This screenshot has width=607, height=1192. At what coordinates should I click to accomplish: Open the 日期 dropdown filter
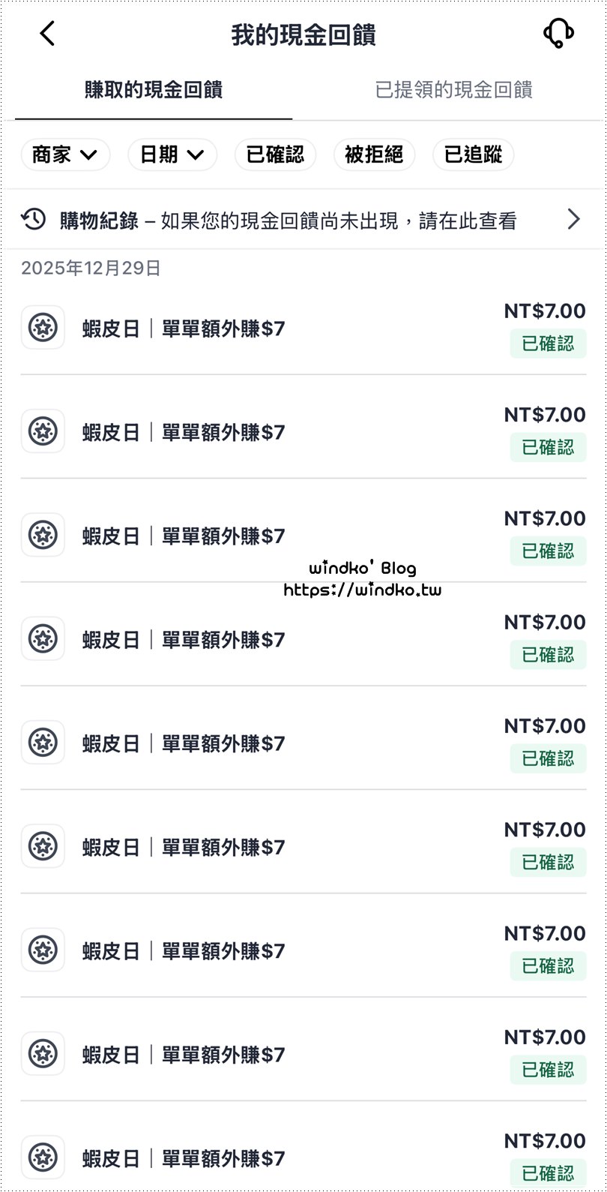click(172, 155)
